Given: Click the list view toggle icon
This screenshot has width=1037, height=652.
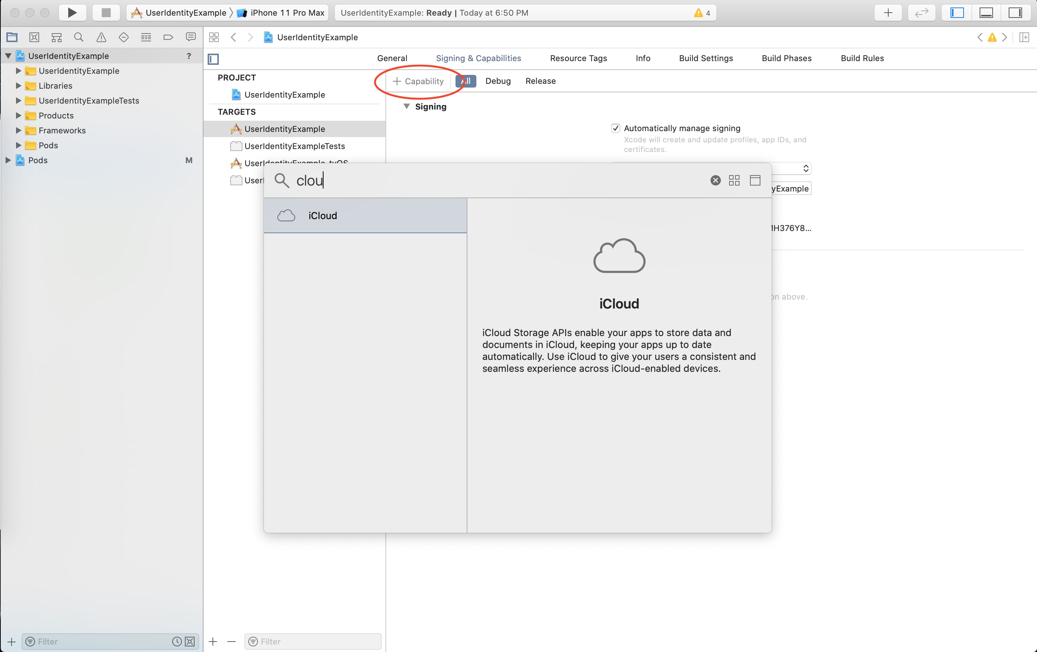Looking at the screenshot, I should point(755,180).
